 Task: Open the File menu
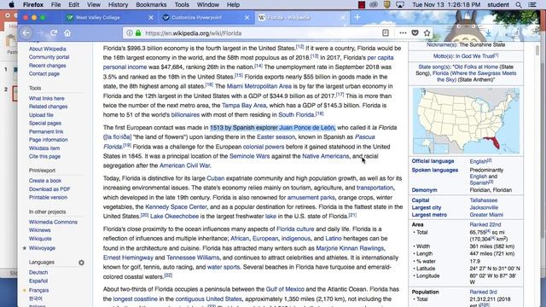point(55,5)
